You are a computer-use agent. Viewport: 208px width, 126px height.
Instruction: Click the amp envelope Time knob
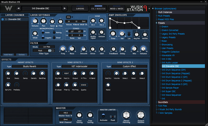click(x=113, y=34)
